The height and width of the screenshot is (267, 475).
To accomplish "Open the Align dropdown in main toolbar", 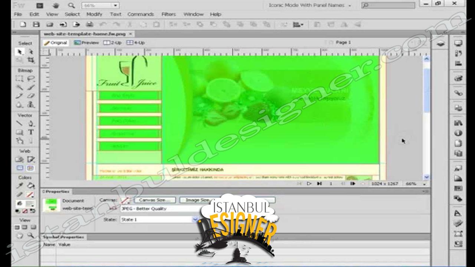I will (298, 24).
